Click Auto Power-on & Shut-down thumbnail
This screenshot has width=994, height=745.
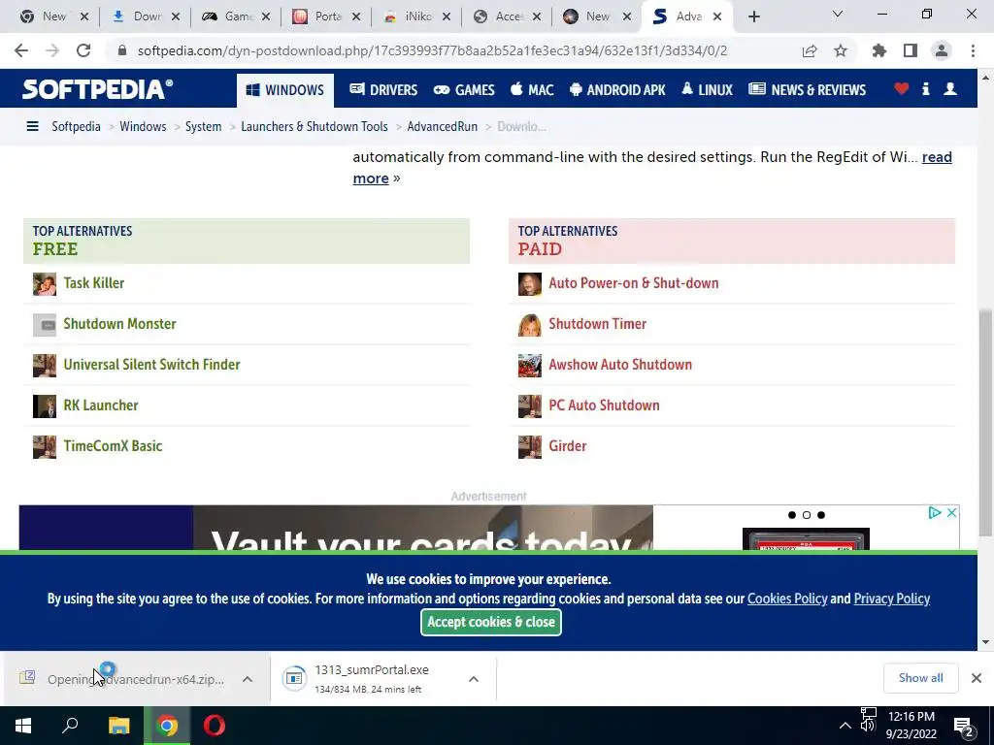pos(530,284)
